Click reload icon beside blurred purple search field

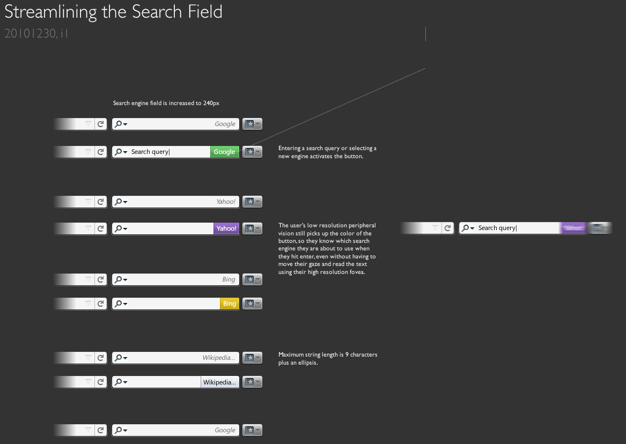click(447, 228)
